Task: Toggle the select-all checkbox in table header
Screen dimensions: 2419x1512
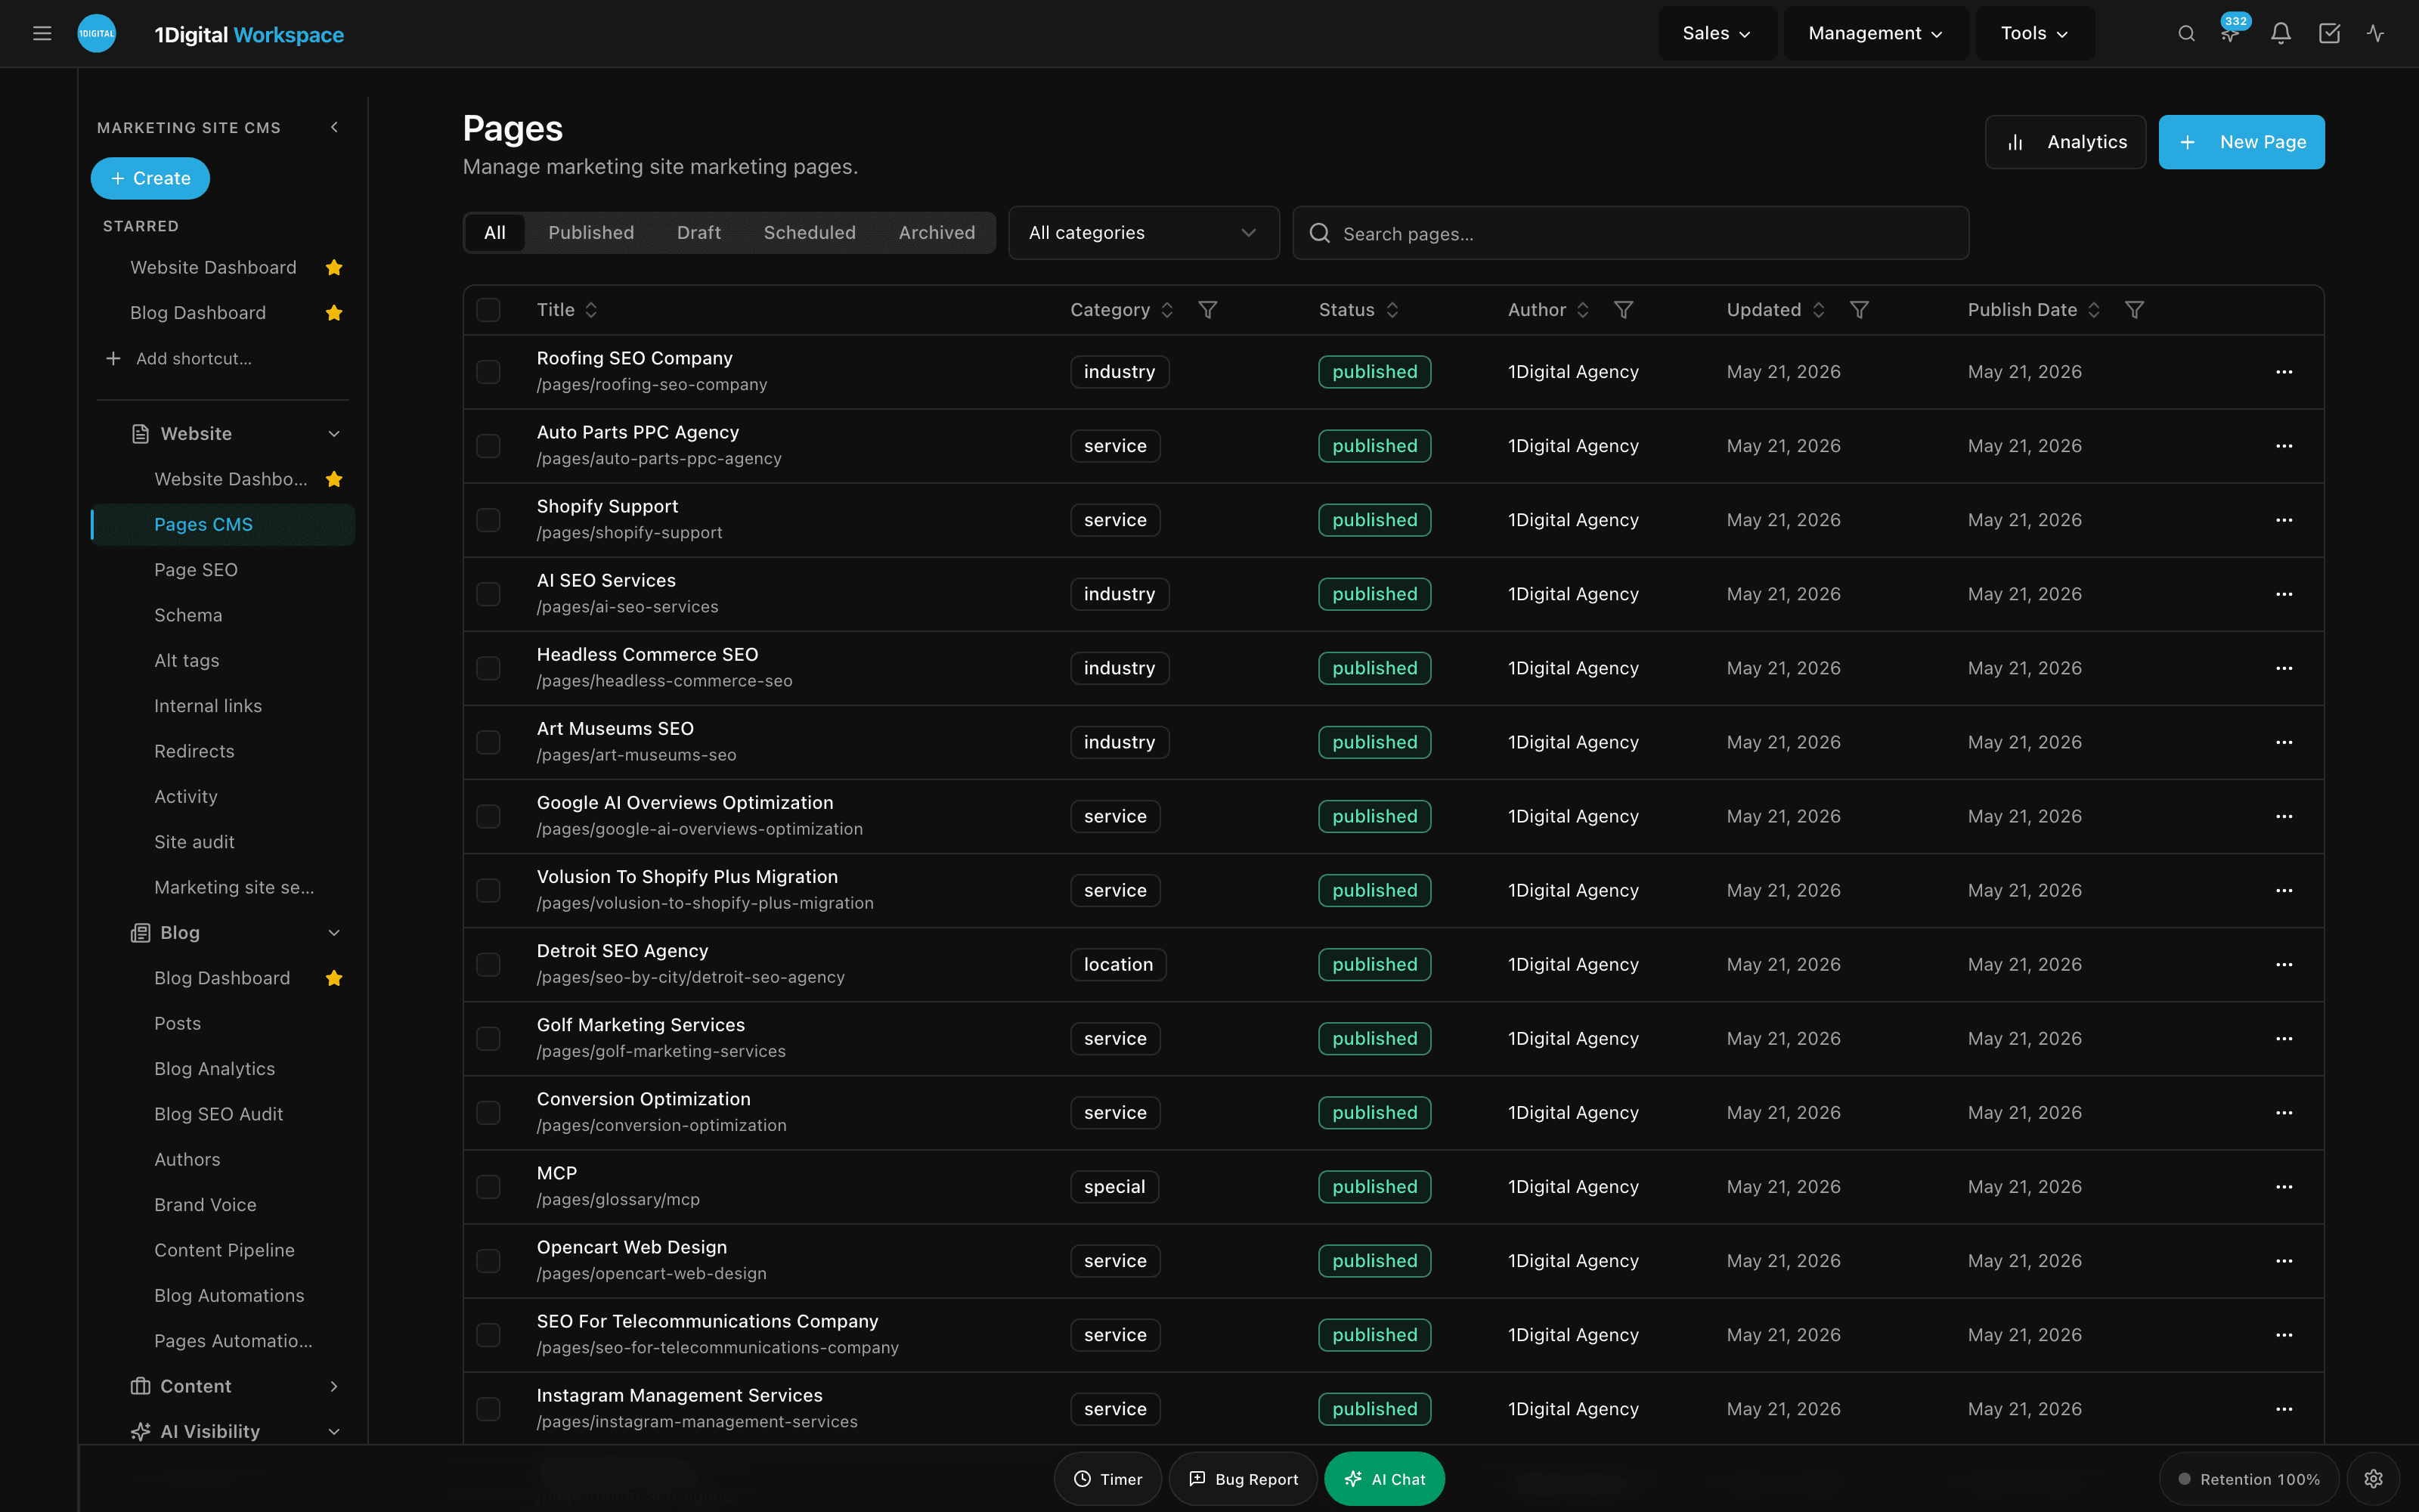Action: [x=488, y=310]
